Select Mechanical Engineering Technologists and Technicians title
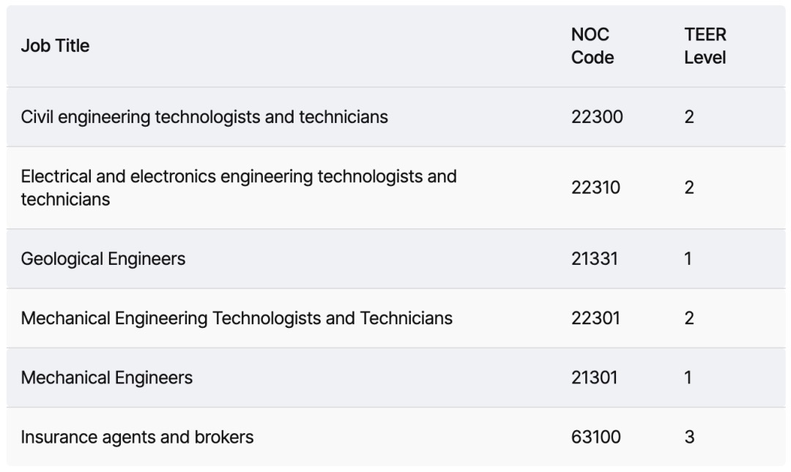 [237, 318]
